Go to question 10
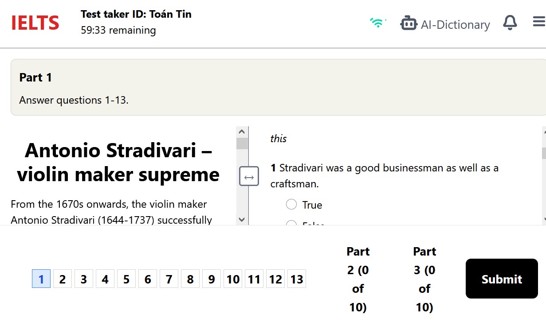 coord(233,279)
